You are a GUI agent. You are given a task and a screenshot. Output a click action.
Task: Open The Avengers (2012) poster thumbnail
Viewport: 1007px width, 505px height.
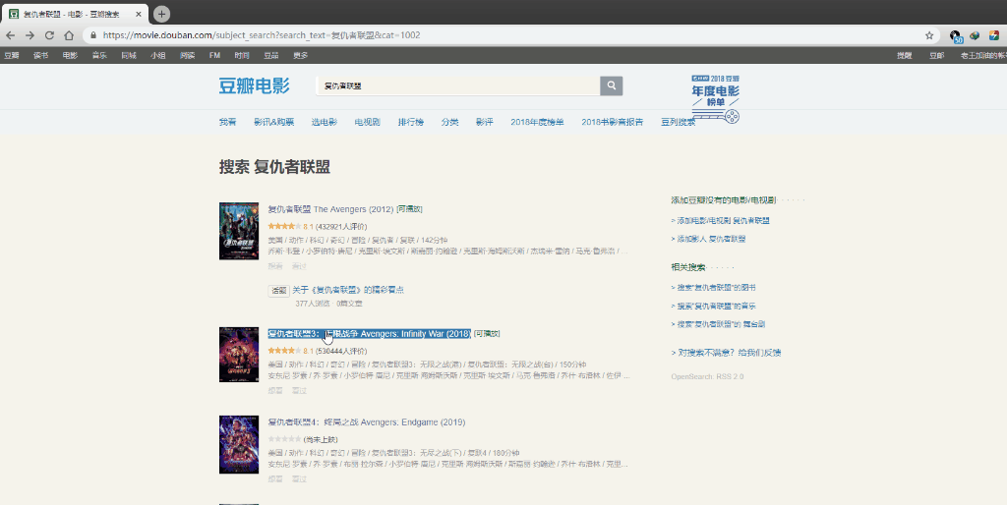239,231
